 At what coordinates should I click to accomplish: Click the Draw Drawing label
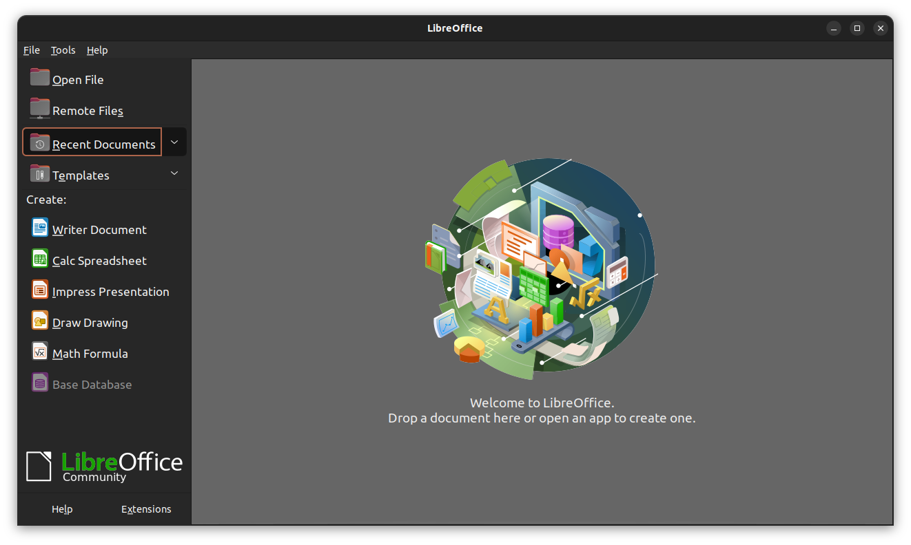point(90,323)
